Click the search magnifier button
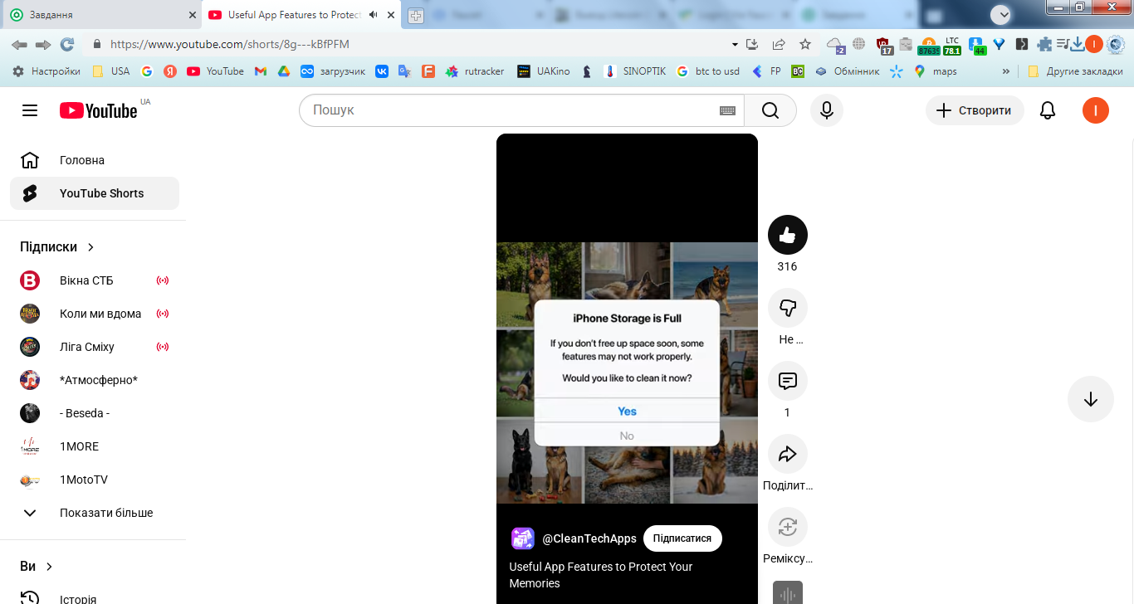Screen dimensions: 1134x604 (770, 110)
